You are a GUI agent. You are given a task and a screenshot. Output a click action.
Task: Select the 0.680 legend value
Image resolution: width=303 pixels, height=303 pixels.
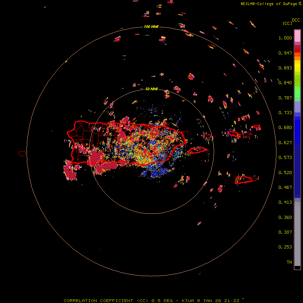[x=285, y=128]
